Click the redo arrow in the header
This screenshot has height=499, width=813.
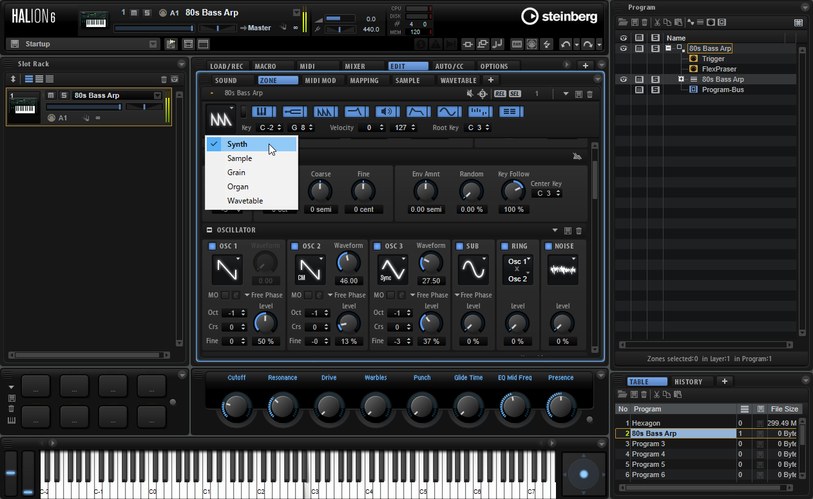(x=588, y=44)
